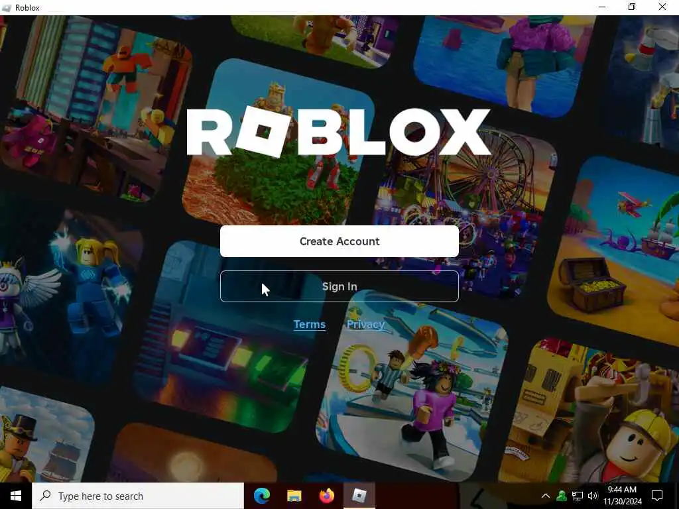679x509 pixels.
Task: Open network status tray icon
Action: pyautogui.click(x=578, y=496)
